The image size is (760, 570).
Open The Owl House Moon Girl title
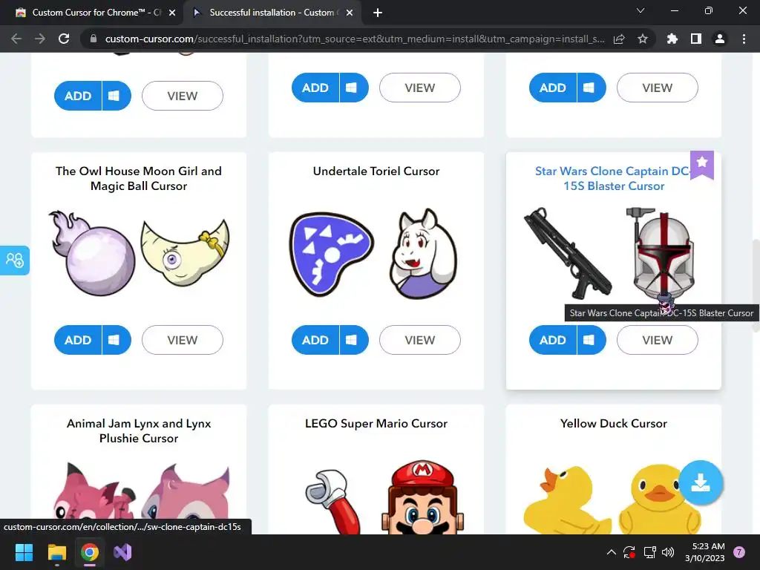point(139,178)
